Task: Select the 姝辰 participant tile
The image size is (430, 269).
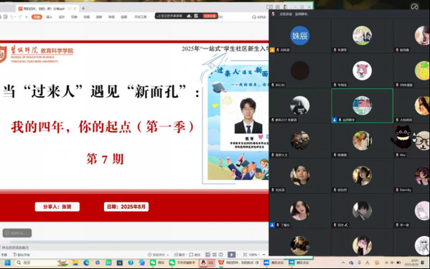Action: point(300,35)
